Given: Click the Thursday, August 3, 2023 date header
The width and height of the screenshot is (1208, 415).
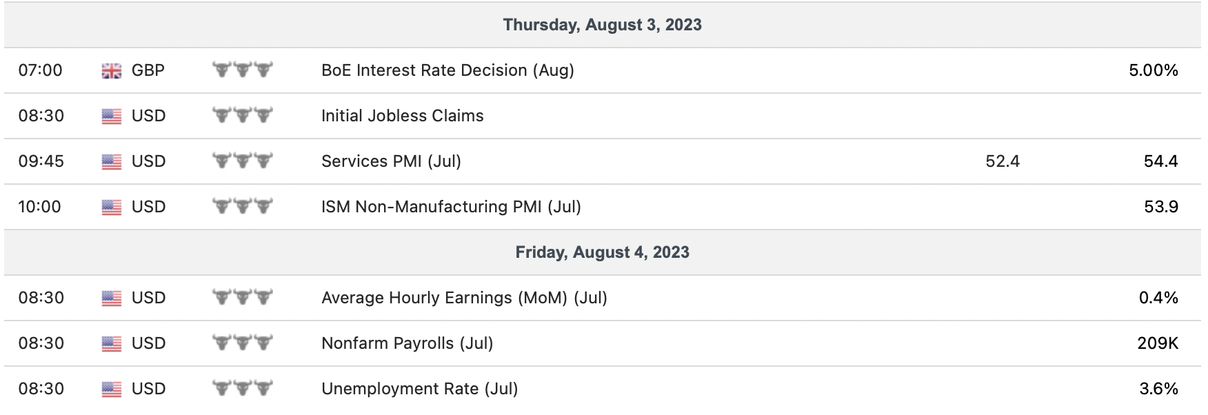Looking at the screenshot, I should pyautogui.click(x=602, y=25).
